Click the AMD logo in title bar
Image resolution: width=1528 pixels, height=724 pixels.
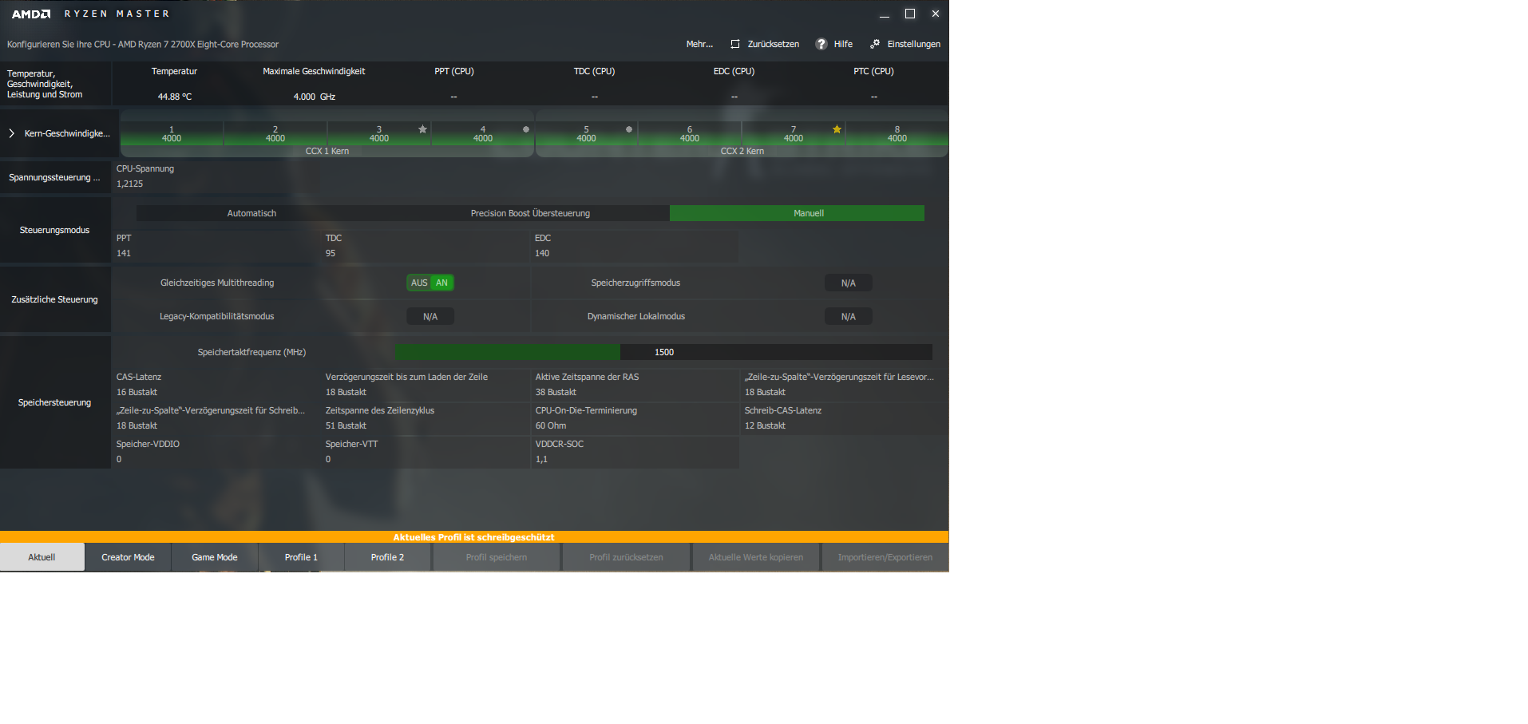pyautogui.click(x=31, y=14)
